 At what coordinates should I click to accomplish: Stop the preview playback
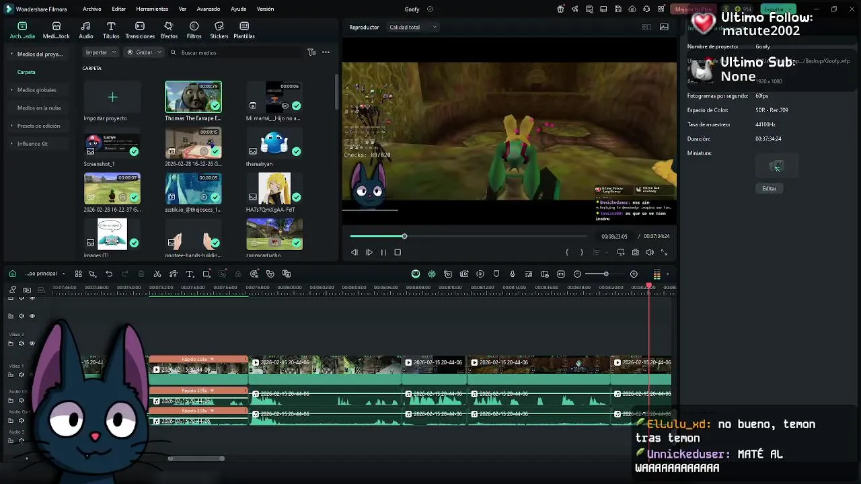click(x=398, y=253)
